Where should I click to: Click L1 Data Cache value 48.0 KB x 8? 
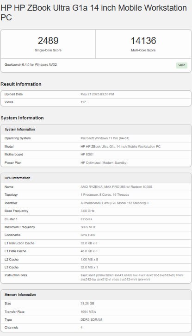pyautogui.click(x=89, y=251)
